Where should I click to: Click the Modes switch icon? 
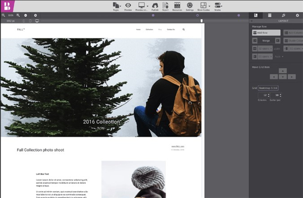point(217,5)
